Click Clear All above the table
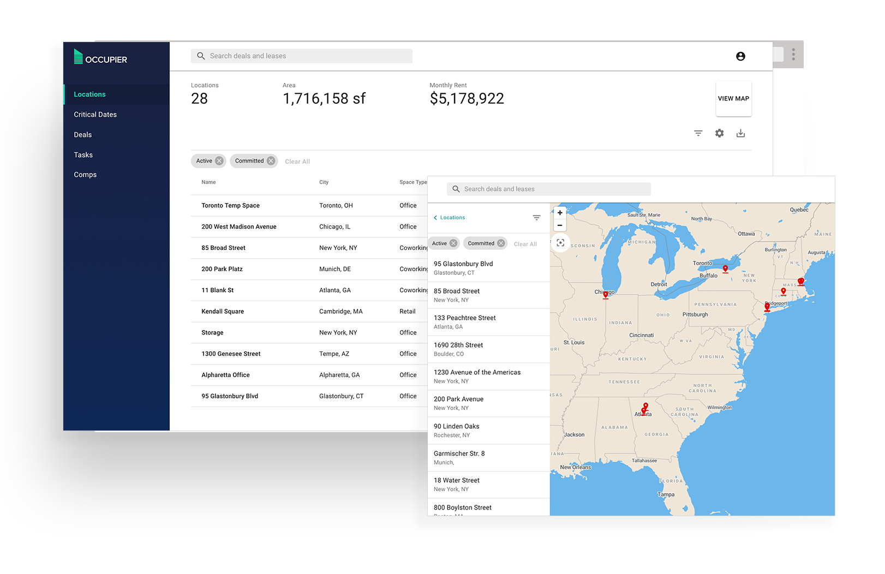This screenshot has height=574, width=885. (x=297, y=162)
